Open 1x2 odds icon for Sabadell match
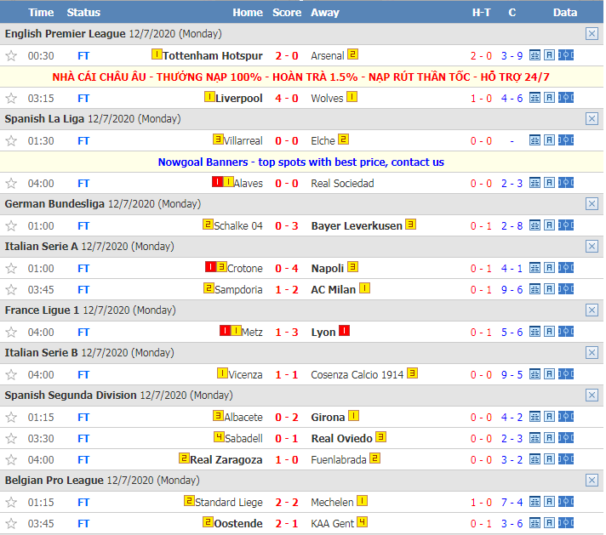 click(x=566, y=438)
